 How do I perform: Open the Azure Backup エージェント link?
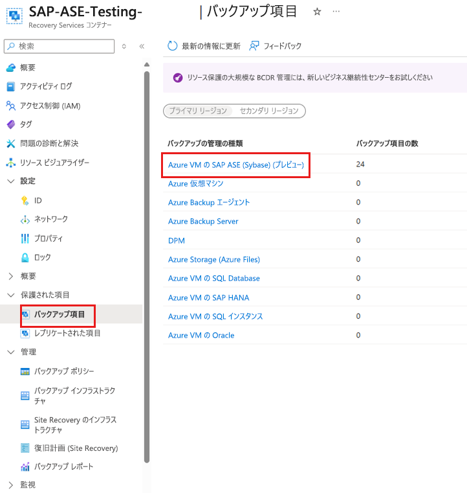click(x=209, y=203)
